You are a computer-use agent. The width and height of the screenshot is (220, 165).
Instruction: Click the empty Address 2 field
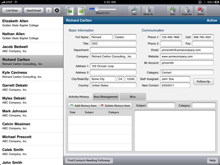[x=113, y=72]
